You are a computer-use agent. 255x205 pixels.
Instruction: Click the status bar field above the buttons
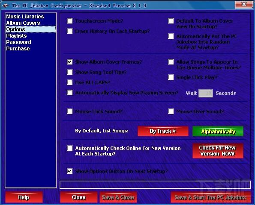pos(155,184)
